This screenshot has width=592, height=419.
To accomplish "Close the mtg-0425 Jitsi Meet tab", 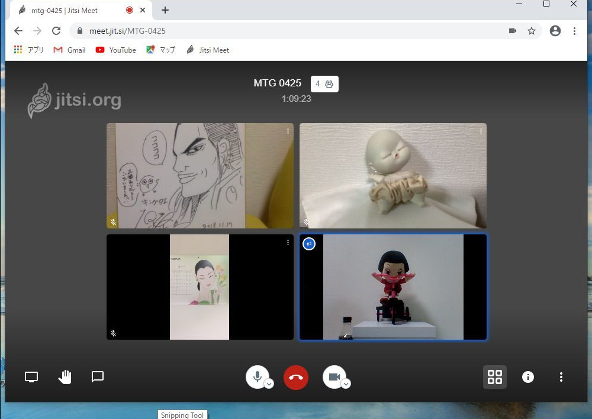I will click(x=143, y=10).
